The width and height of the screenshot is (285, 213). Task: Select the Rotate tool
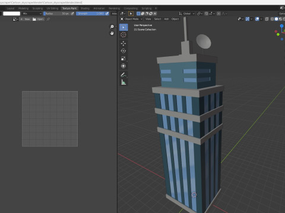tap(123, 51)
